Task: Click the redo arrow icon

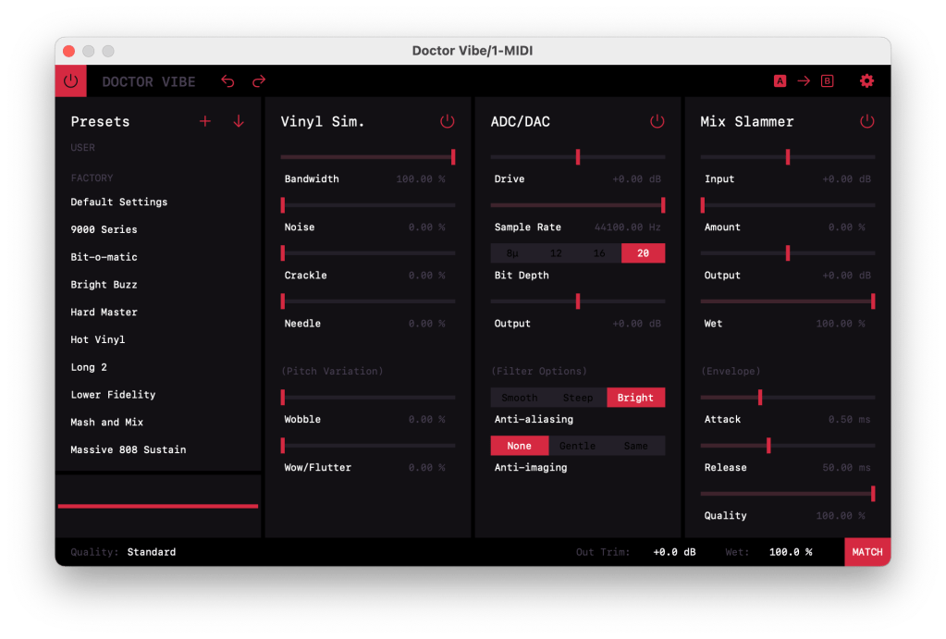Action: point(259,81)
